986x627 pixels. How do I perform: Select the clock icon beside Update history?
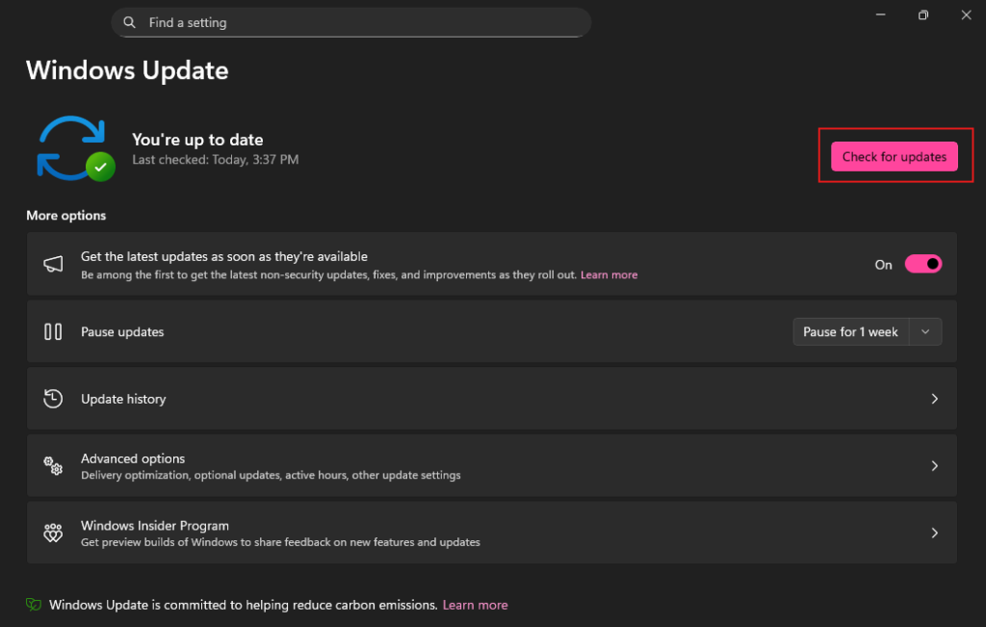click(53, 398)
